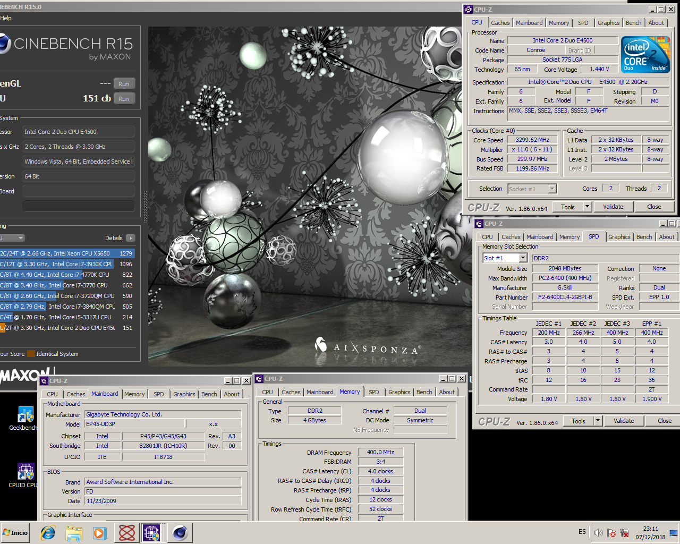Click the show desktop monitor icon by the clock
680x544 pixels.
674,533
